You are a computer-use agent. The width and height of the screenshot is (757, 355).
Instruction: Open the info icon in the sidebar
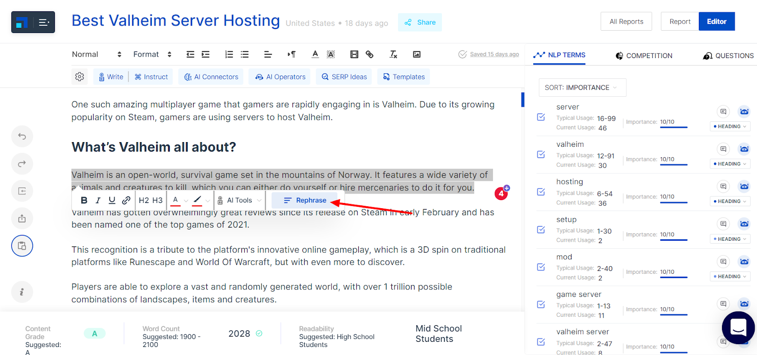click(x=22, y=292)
